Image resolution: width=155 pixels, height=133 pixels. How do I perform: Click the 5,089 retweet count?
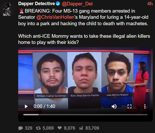[x=48, y=128]
